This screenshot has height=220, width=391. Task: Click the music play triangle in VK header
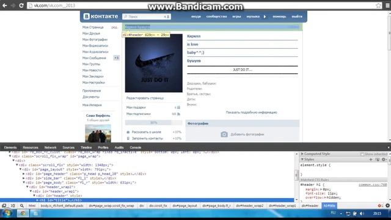pos(265,16)
